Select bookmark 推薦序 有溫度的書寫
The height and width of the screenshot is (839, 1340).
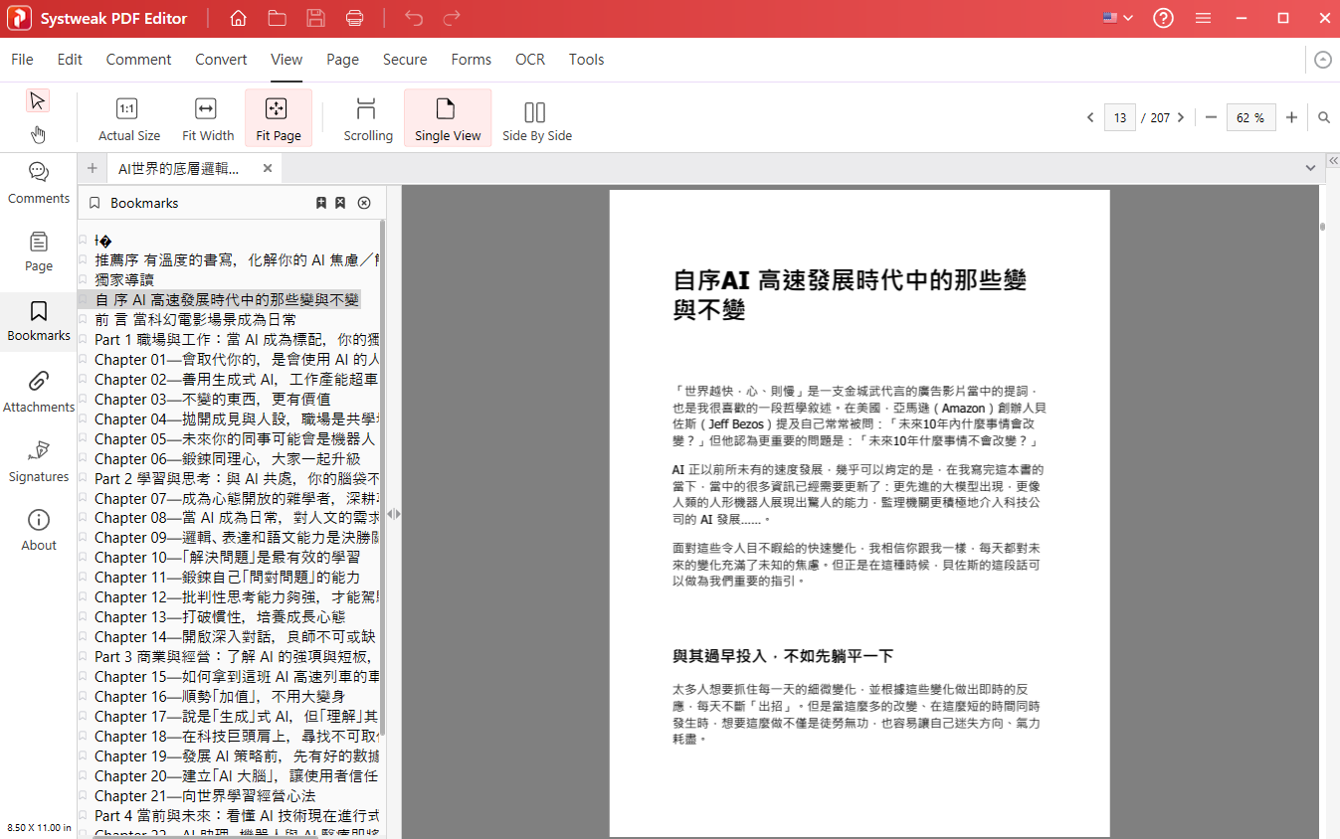(x=238, y=260)
